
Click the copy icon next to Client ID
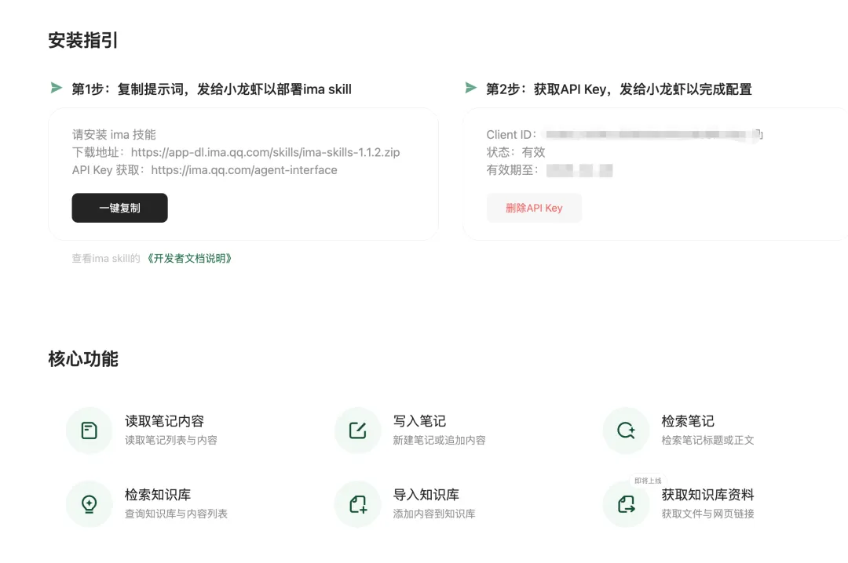coord(758,134)
